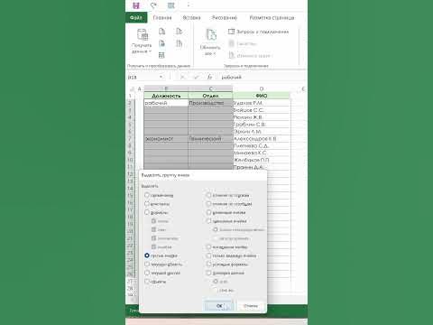Click cell containing экономист
The height and width of the screenshot is (325, 433).
point(166,139)
